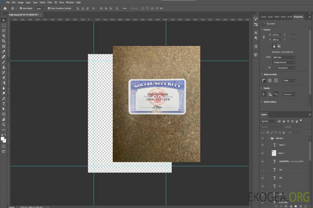The height and width of the screenshot is (208, 313).
Task: Activate the Zoom tool
Action: [3, 125]
